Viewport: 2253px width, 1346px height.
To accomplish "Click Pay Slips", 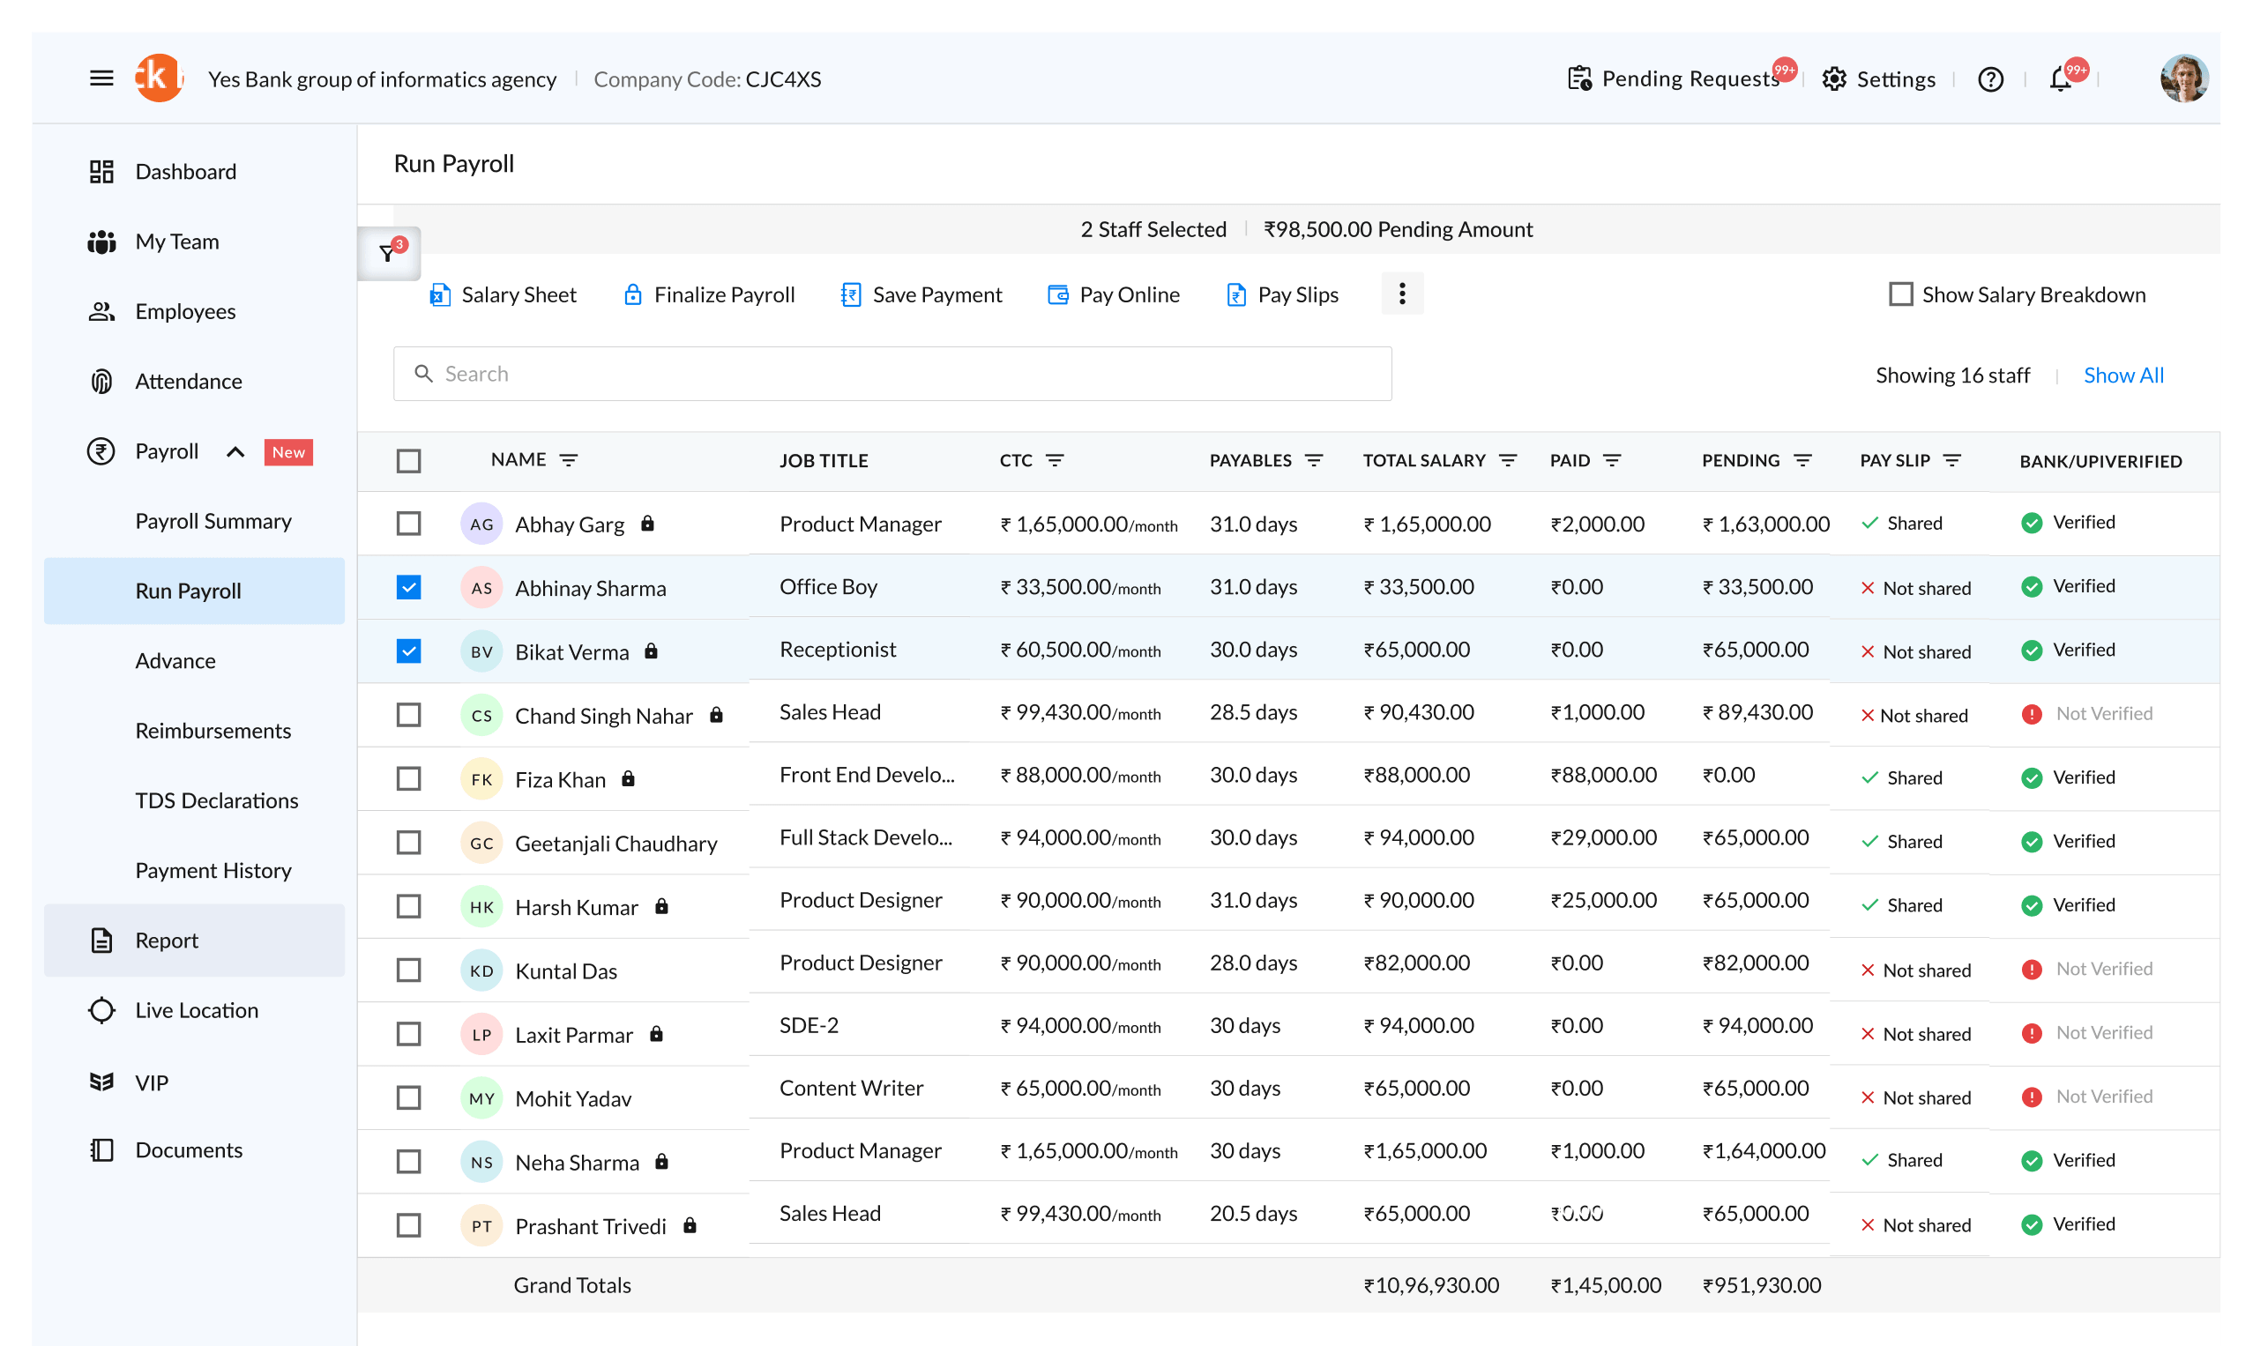I will coord(1282,294).
